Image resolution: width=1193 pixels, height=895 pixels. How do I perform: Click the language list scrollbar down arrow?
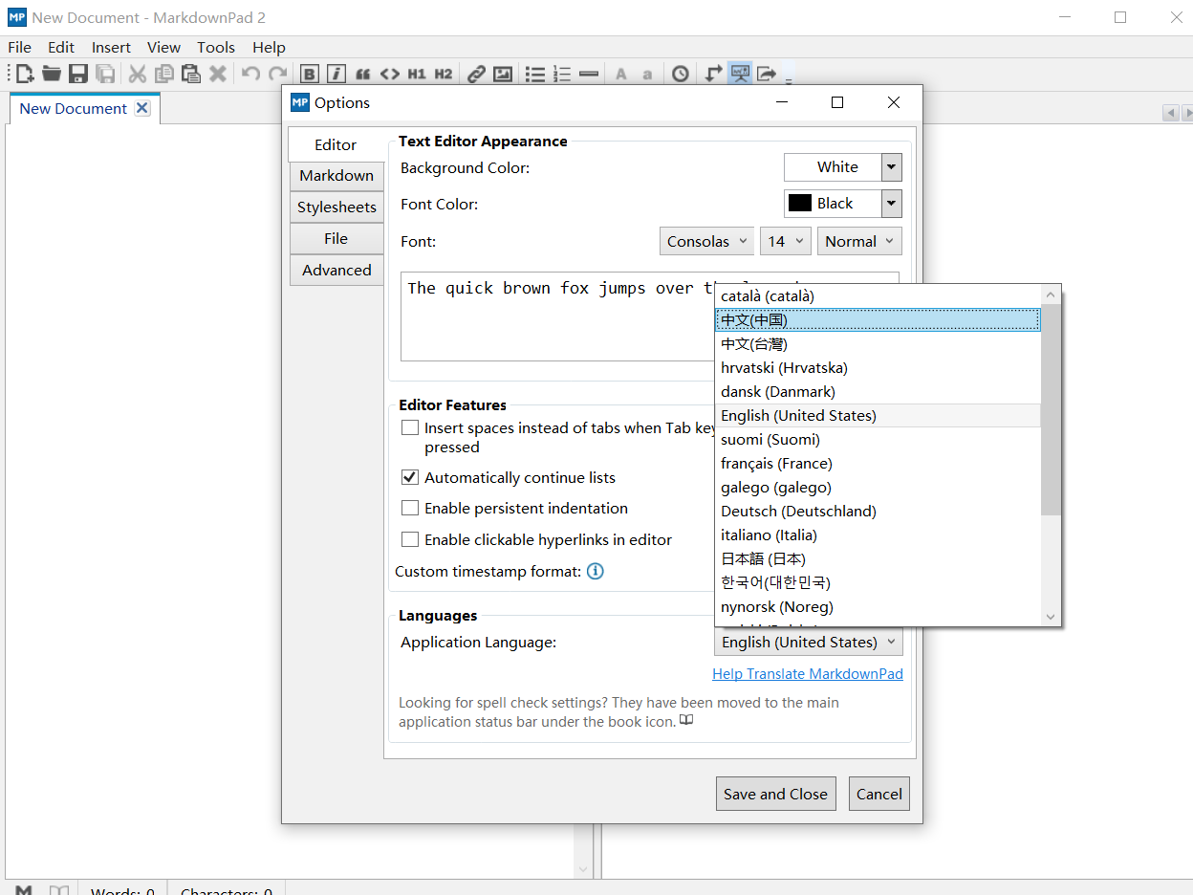tap(1051, 617)
